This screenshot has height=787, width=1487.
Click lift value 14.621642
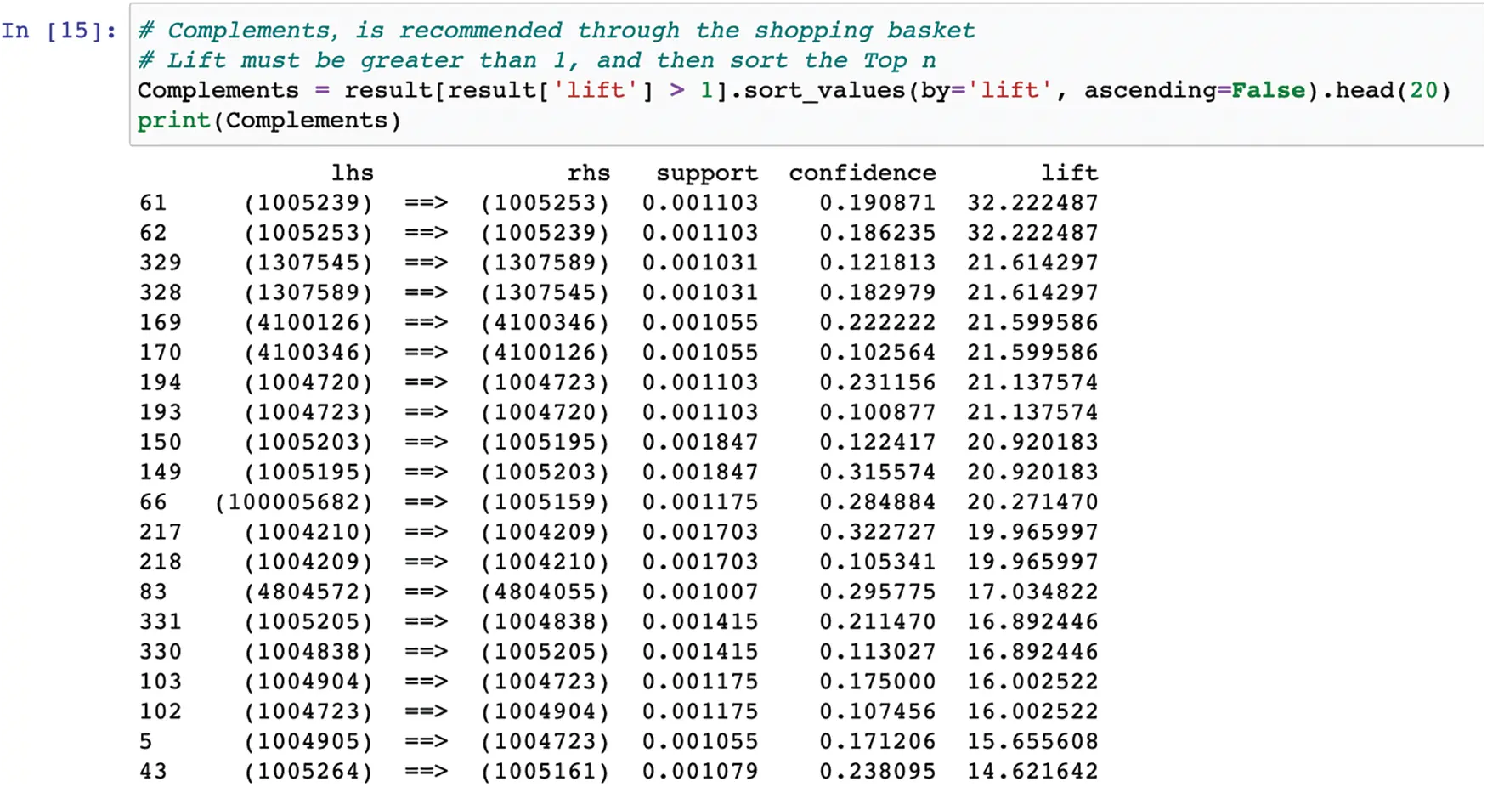click(x=1032, y=772)
